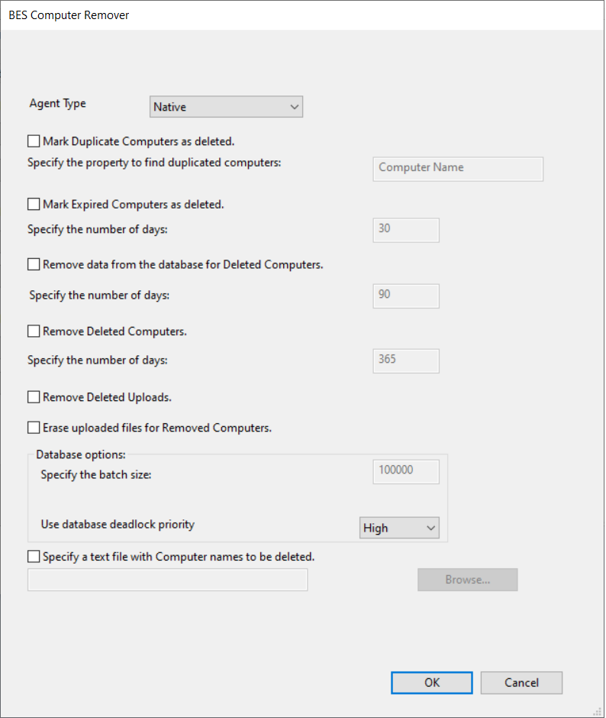Viewport: 606px width, 718px height.
Task: Click the Computer Name property field
Action: coord(458,169)
